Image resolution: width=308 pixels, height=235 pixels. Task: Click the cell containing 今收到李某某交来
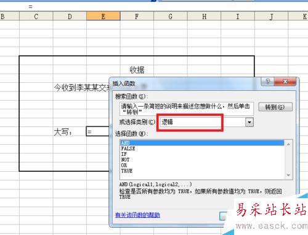(x=81, y=88)
